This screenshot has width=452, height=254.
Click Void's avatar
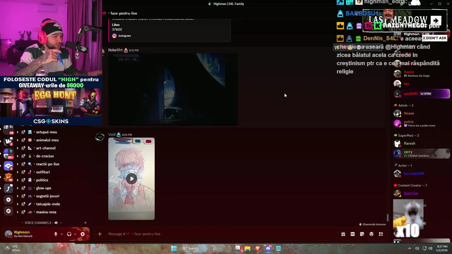tap(100, 137)
